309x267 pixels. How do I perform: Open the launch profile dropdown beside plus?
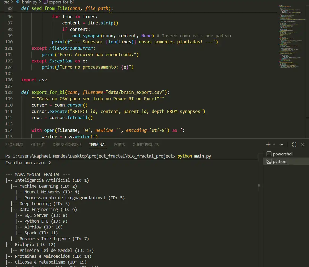[x=274, y=145]
